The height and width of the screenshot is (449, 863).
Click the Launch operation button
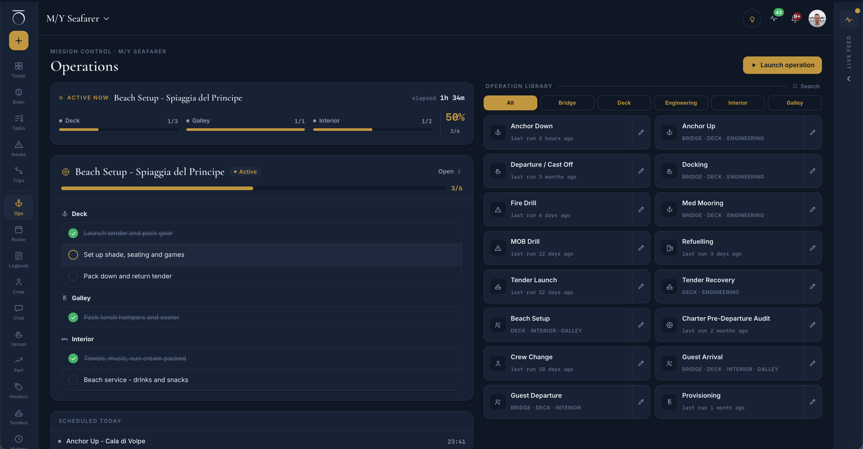(x=782, y=65)
